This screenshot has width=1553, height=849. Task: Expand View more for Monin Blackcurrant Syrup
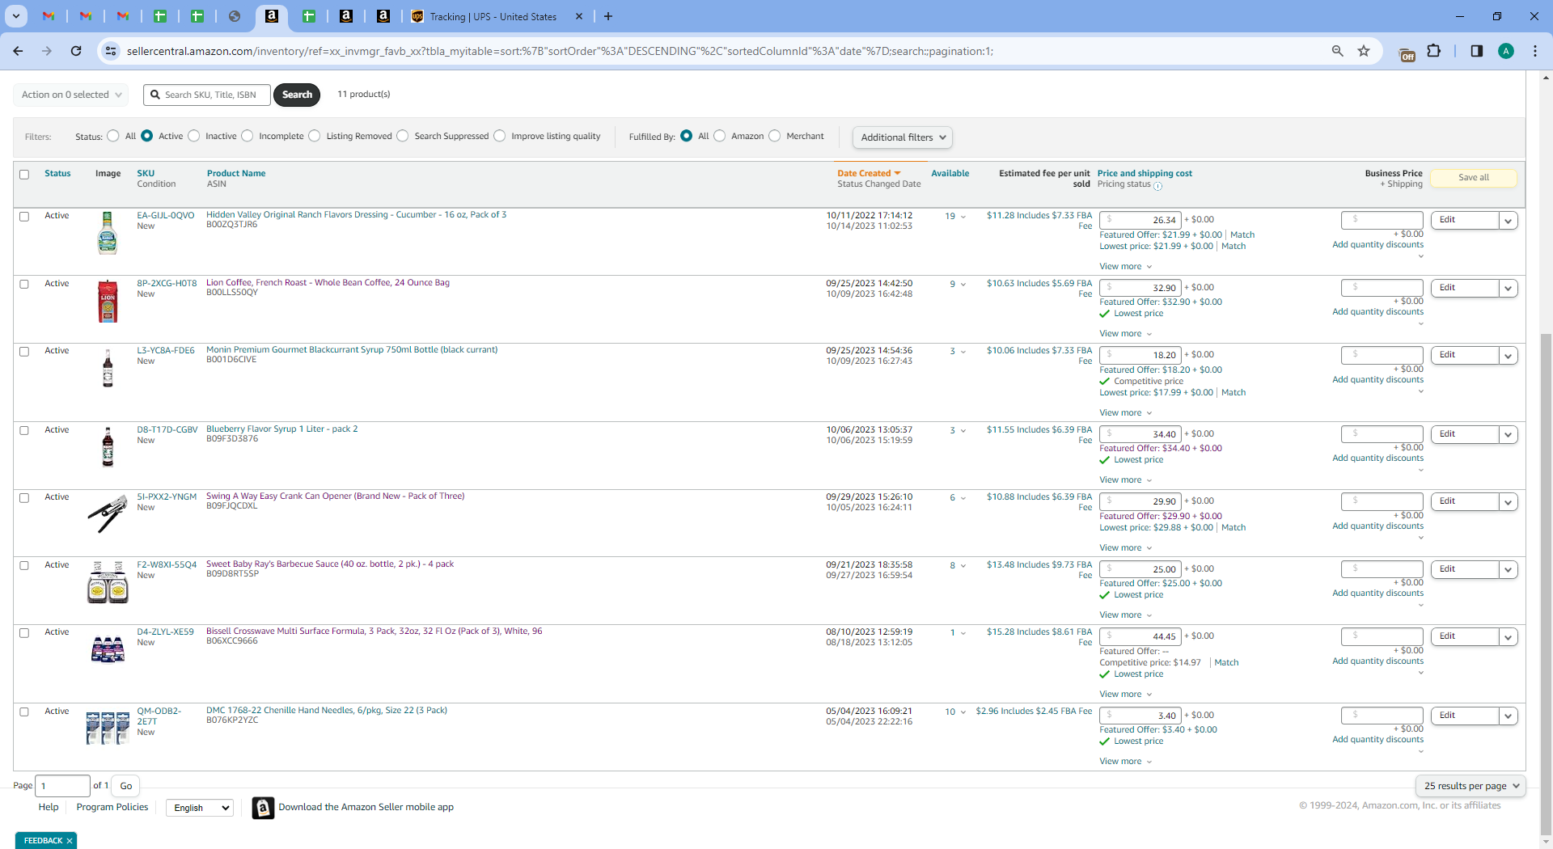click(1126, 413)
